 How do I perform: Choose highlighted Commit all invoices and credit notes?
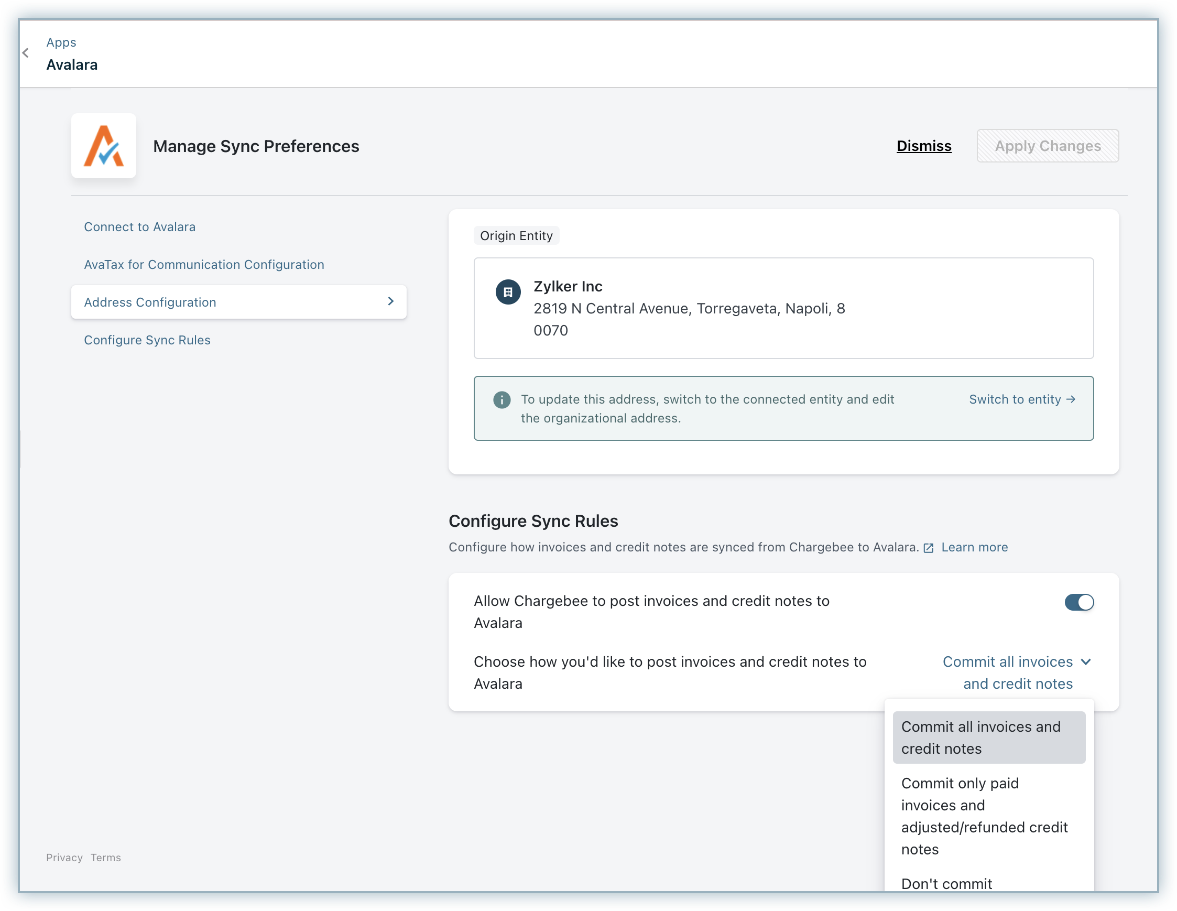click(988, 738)
